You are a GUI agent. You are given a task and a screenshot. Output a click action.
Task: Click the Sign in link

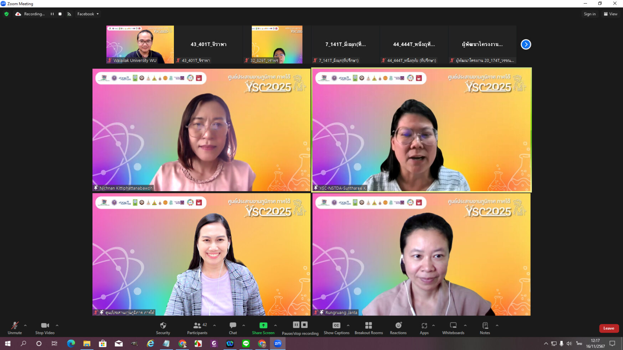[x=589, y=14]
